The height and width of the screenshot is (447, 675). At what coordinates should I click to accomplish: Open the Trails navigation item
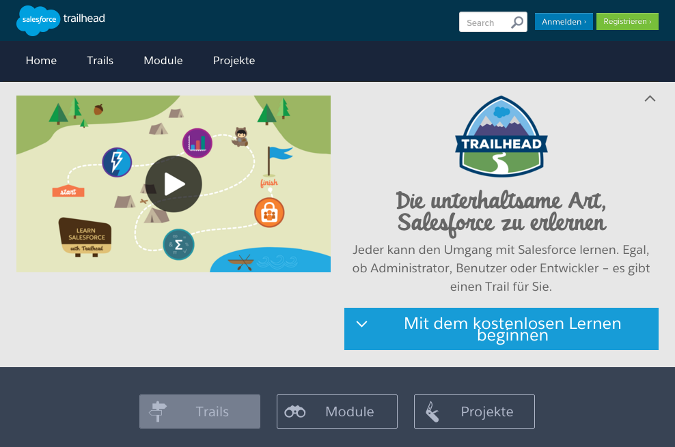[100, 61]
